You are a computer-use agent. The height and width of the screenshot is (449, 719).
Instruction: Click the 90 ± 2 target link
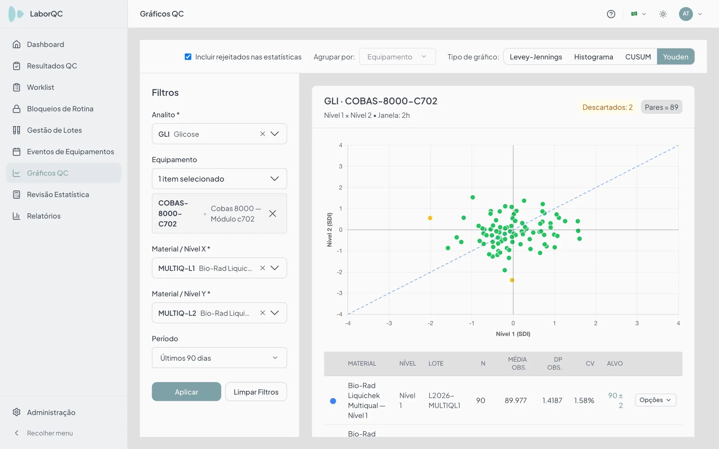[x=616, y=400]
